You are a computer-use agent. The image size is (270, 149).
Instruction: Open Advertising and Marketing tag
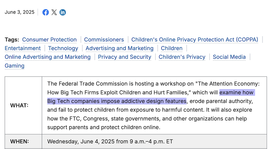click(120, 48)
